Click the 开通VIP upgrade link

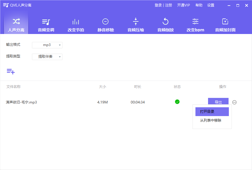point(183,5)
